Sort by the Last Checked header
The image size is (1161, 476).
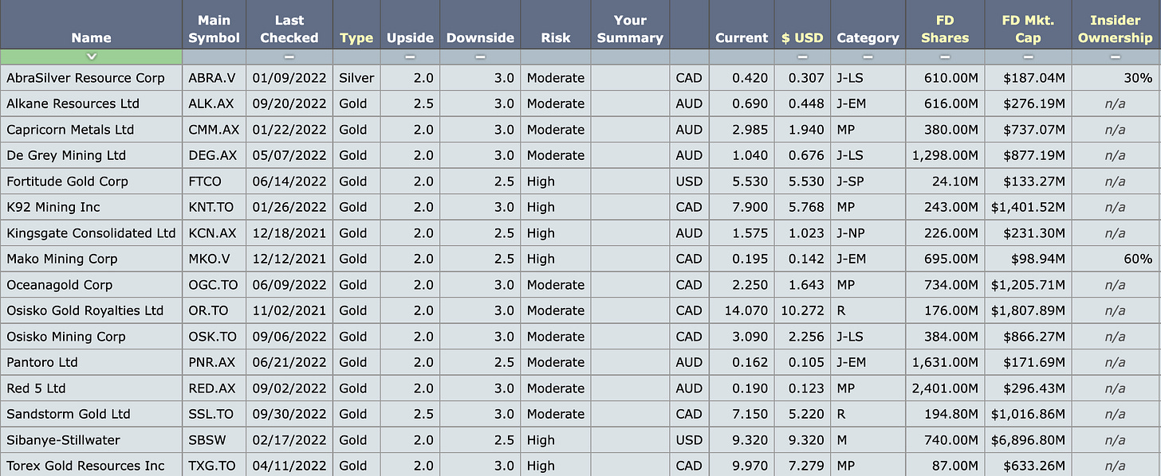tap(289, 29)
